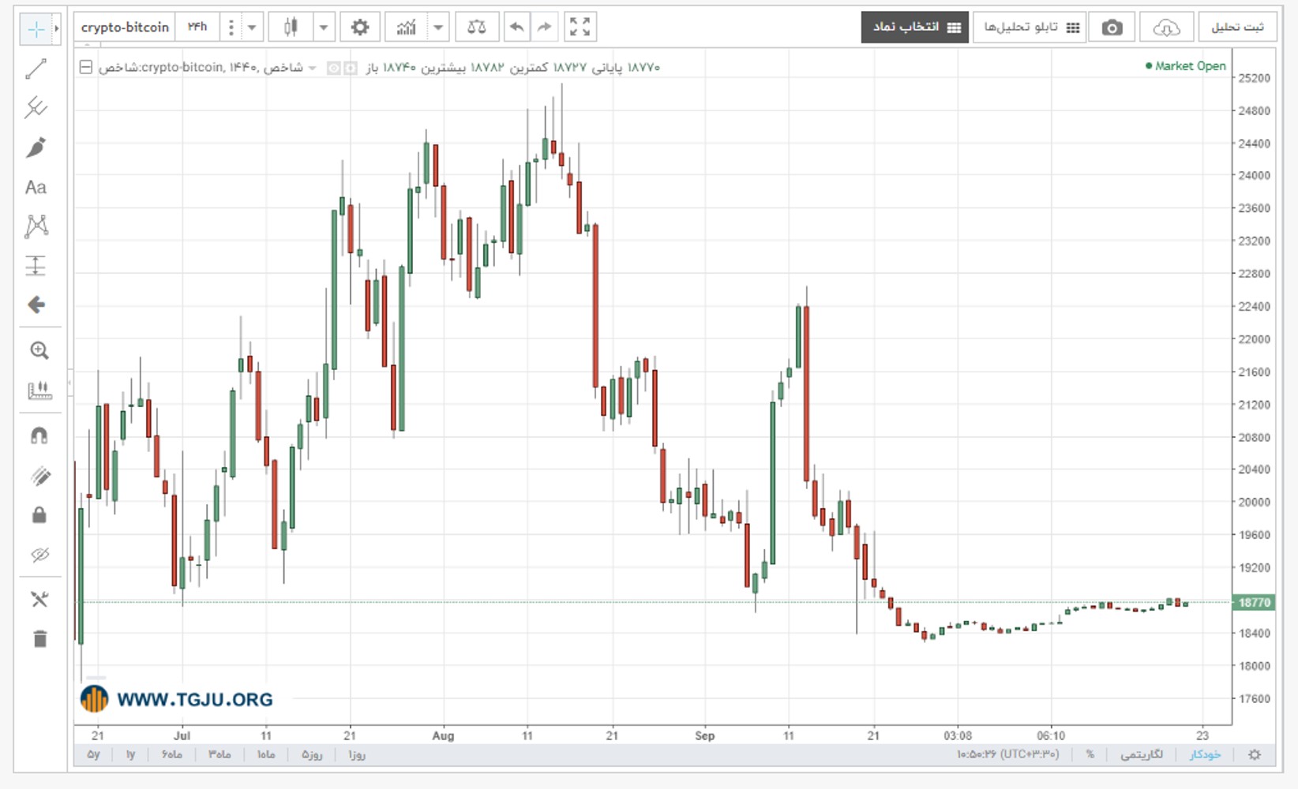Screen dimensions: 1298x789
Task: Open the analysis boards button
Action: point(1030,28)
